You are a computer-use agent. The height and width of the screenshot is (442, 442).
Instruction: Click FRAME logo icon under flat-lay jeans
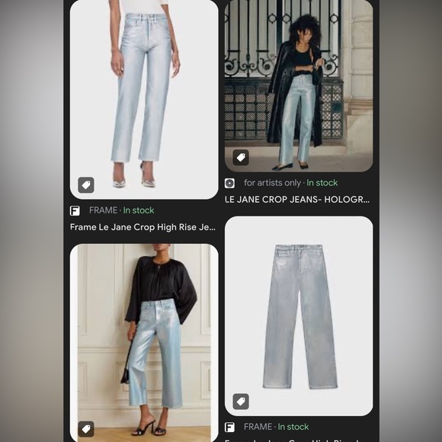pos(229,427)
